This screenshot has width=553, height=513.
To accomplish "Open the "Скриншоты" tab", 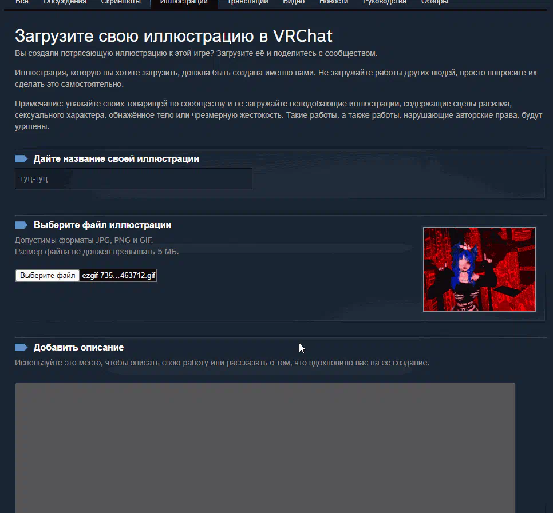I will (x=121, y=2).
